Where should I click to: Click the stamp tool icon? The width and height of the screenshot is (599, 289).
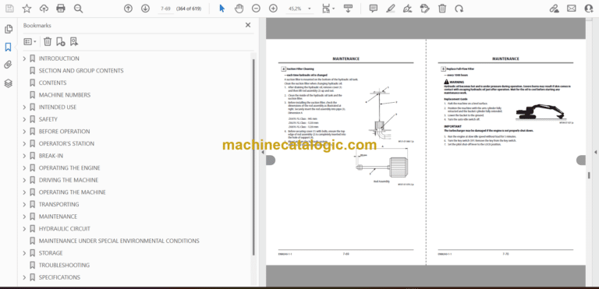point(425,9)
